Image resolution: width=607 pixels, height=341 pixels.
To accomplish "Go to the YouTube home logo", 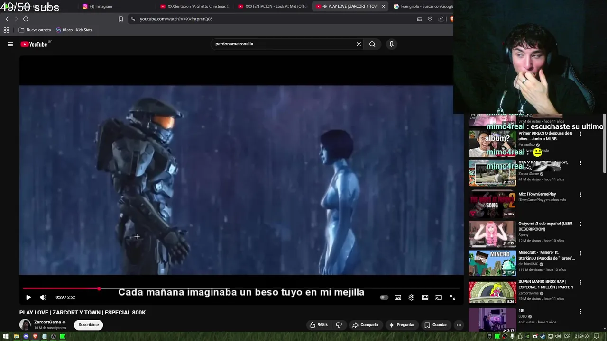I will pos(34,44).
